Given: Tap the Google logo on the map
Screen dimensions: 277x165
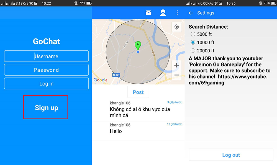Looking at the screenshot, I should pos(101,80).
